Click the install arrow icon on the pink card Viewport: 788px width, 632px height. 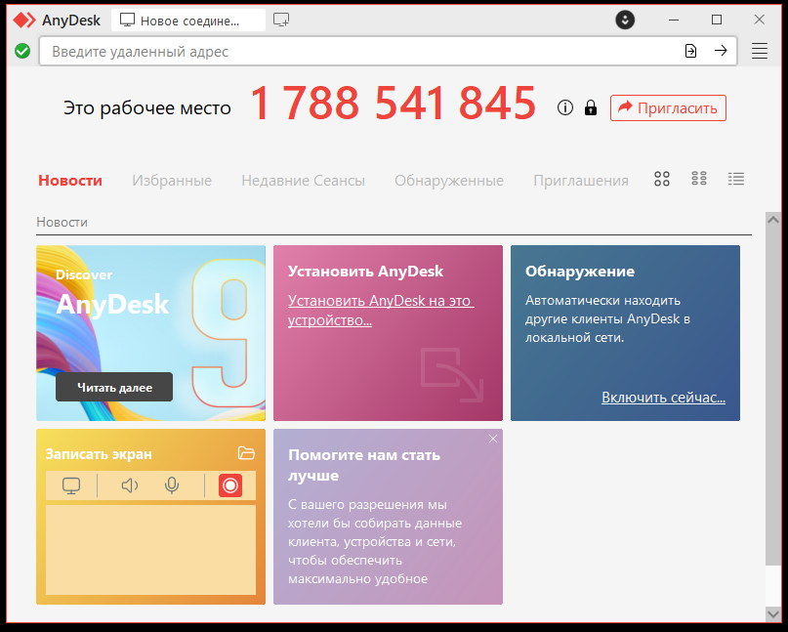(x=452, y=374)
